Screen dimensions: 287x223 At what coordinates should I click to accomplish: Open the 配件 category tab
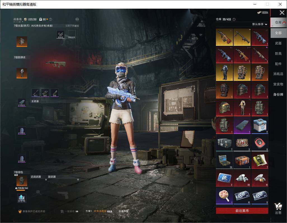[278, 64]
